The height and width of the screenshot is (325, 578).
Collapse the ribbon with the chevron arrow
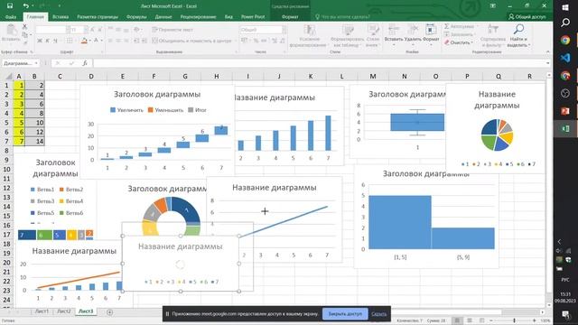(x=548, y=52)
